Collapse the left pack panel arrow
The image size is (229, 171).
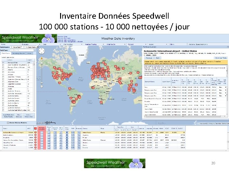pyautogui.click(x=38, y=47)
